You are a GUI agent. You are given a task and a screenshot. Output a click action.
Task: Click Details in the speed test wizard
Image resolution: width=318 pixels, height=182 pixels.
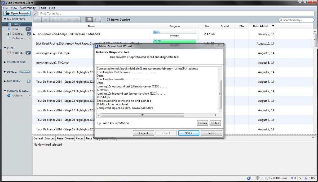click(202, 123)
